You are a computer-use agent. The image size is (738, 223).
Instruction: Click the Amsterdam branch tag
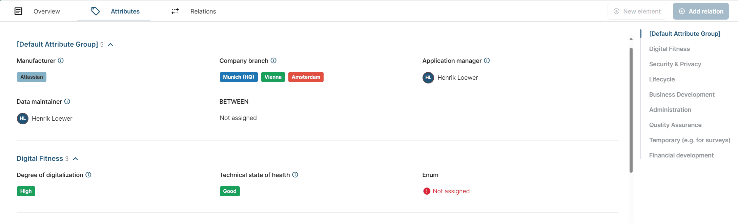coord(306,77)
